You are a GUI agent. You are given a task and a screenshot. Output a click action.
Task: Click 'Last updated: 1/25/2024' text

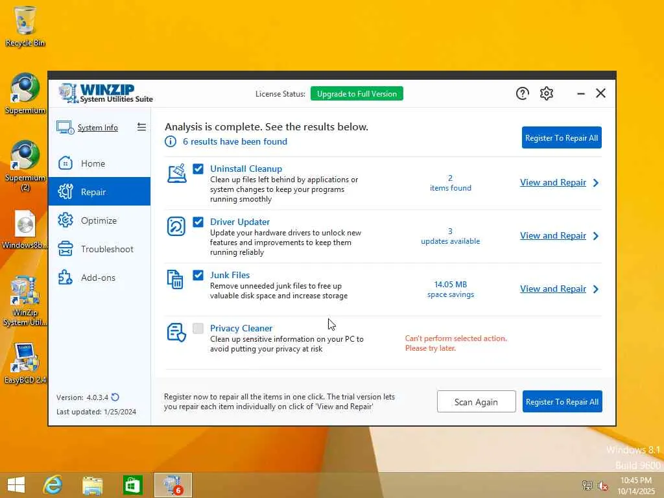[x=96, y=412]
